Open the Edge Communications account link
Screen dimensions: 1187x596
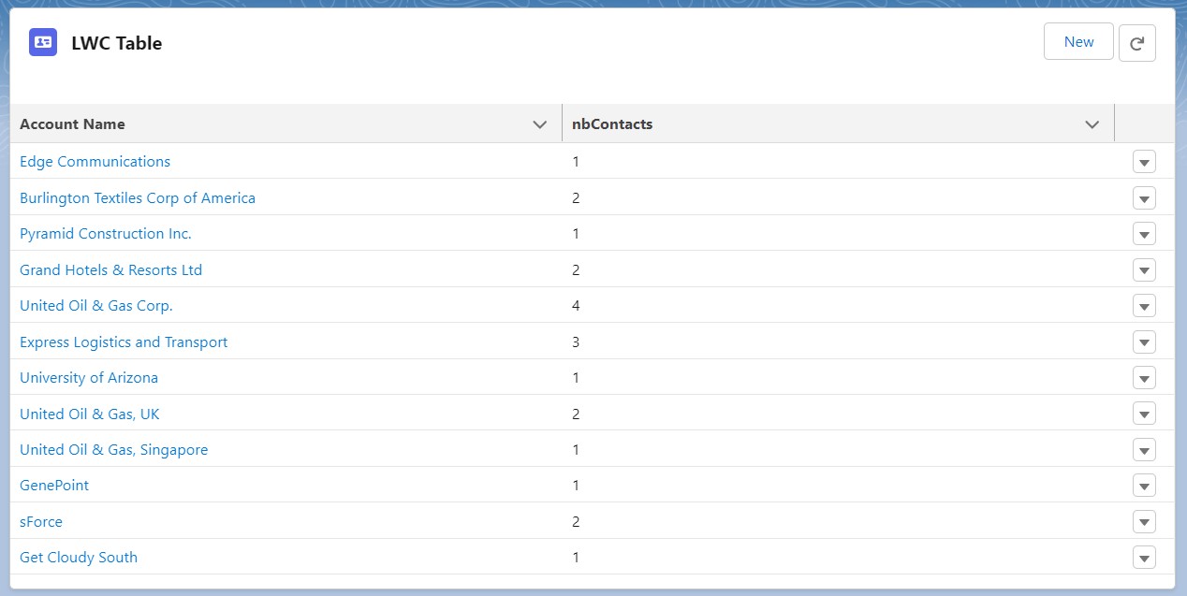point(95,162)
